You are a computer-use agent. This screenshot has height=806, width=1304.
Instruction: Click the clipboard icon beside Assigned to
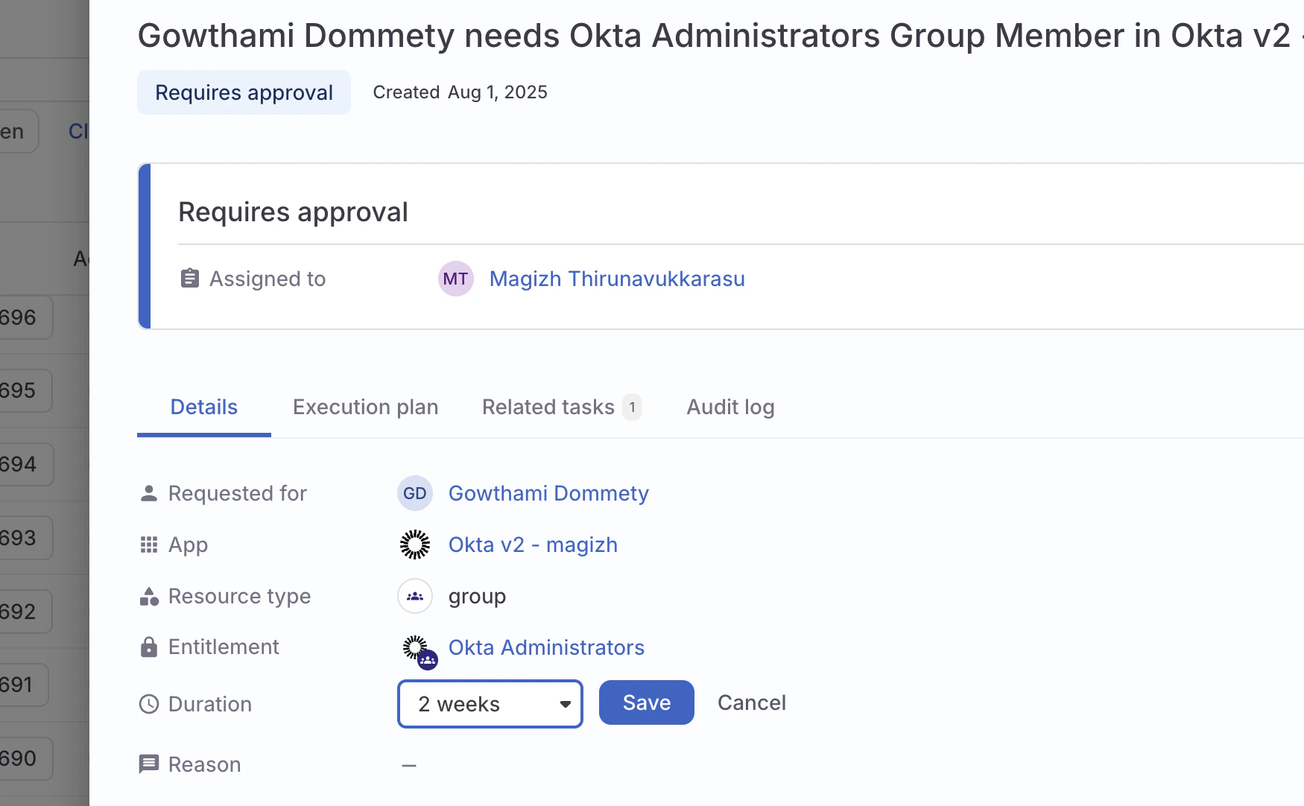click(x=190, y=279)
